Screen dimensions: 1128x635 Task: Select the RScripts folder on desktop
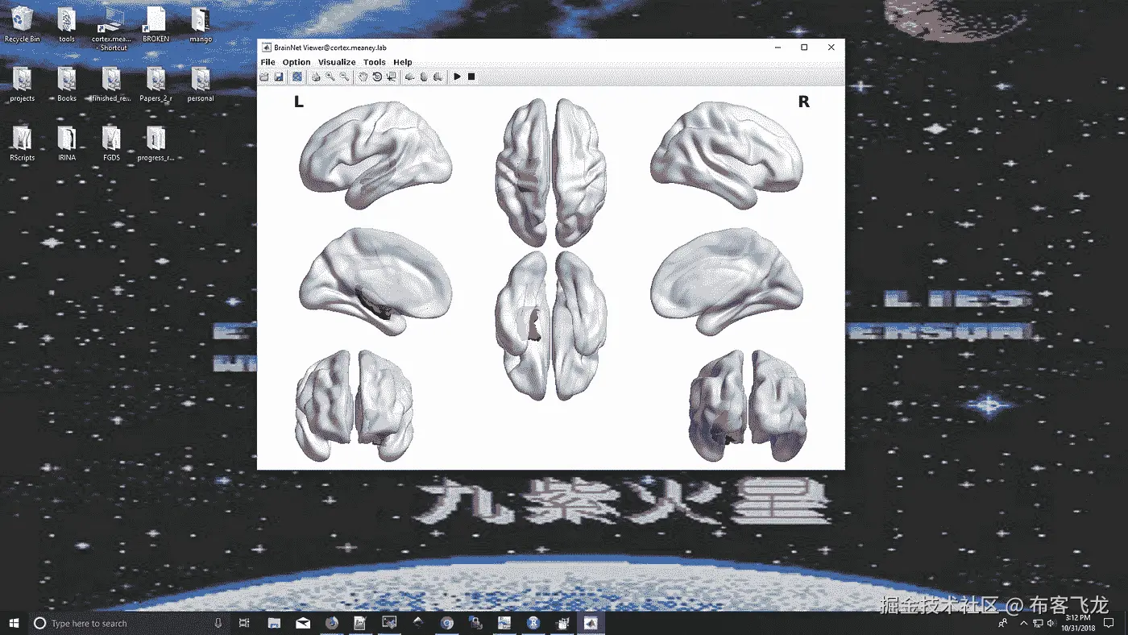(x=23, y=143)
